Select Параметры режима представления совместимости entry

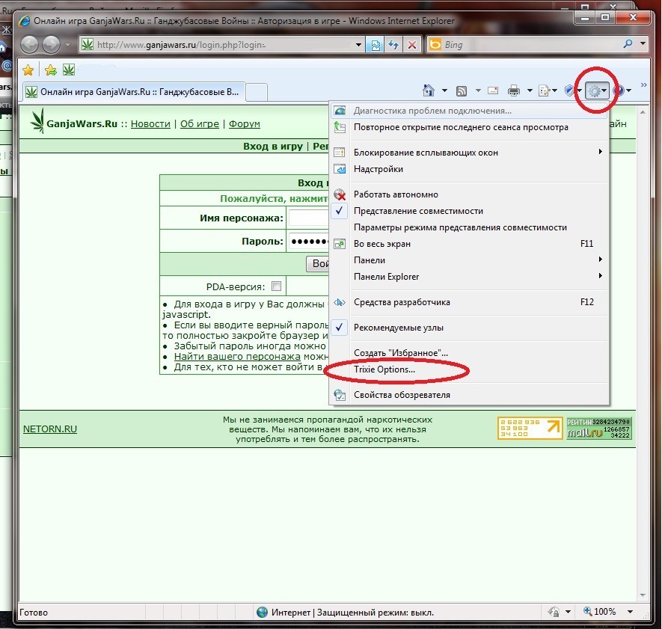tap(468, 227)
